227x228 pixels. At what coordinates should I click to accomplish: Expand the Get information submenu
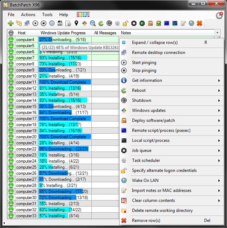pos(172,80)
